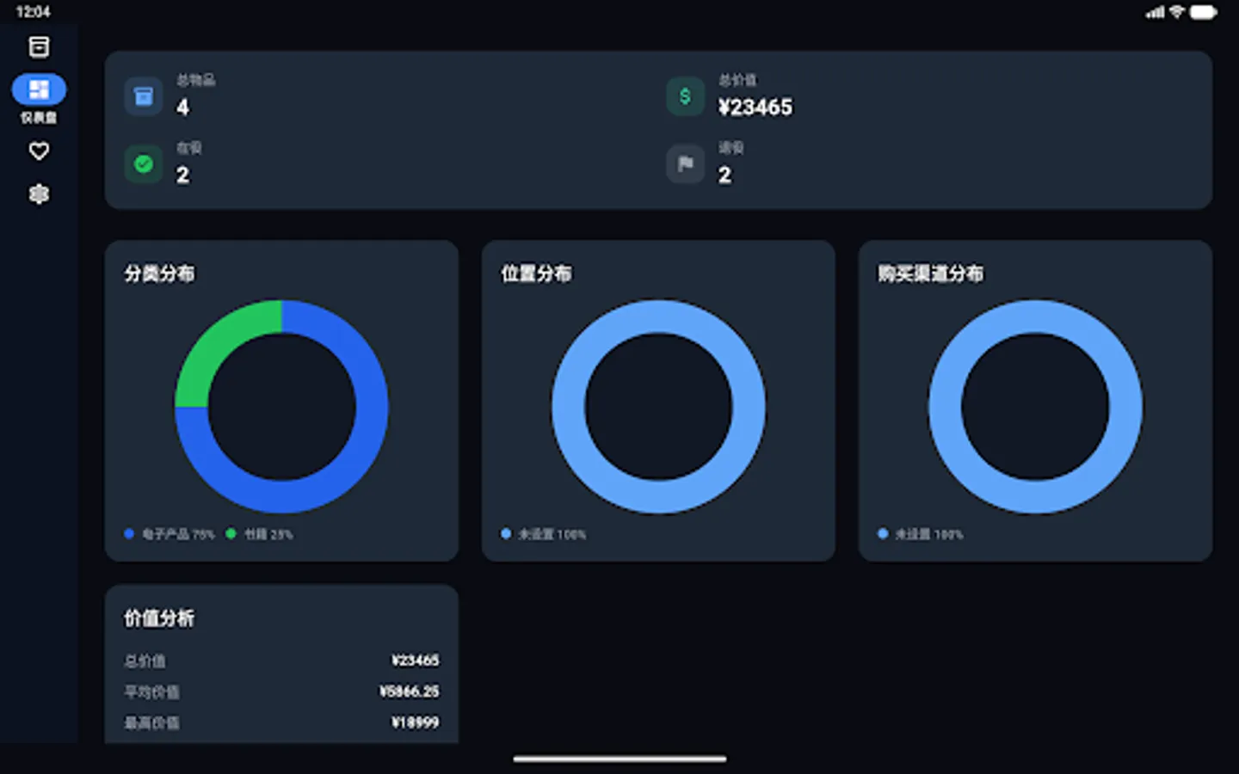Click the blue box icon beside 总物品

[x=143, y=96]
